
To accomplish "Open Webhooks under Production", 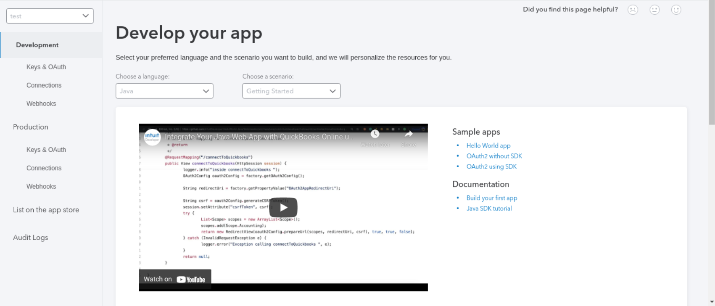I will click(41, 187).
